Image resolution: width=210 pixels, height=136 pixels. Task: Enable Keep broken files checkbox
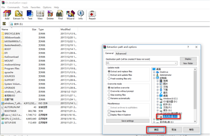tap(109, 111)
